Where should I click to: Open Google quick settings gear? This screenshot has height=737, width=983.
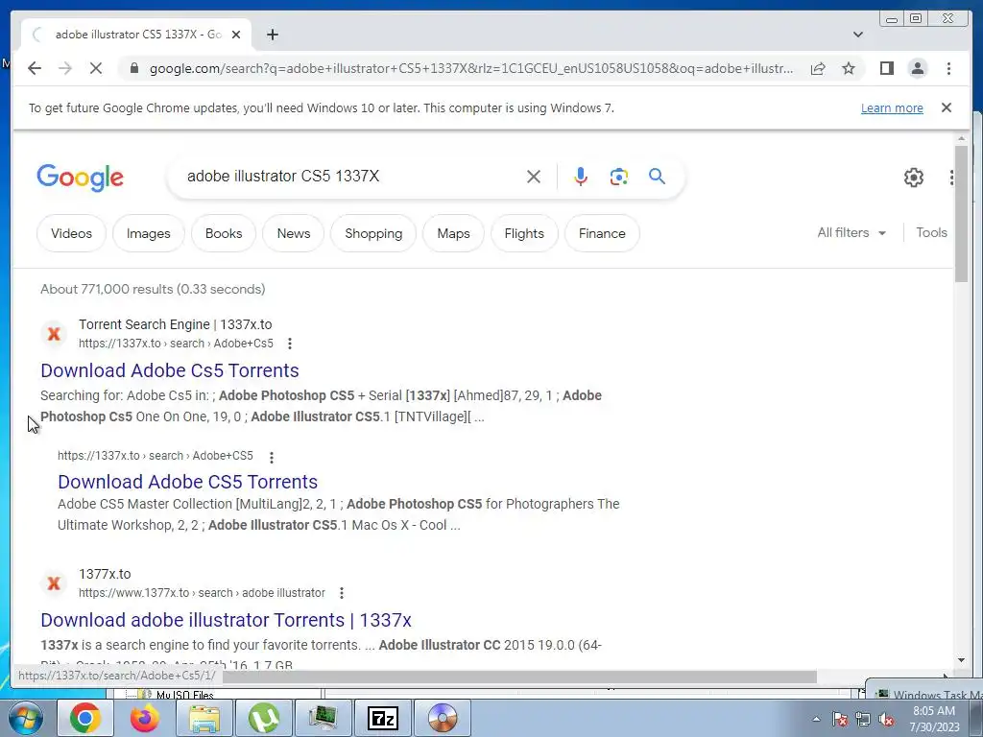pos(914,178)
